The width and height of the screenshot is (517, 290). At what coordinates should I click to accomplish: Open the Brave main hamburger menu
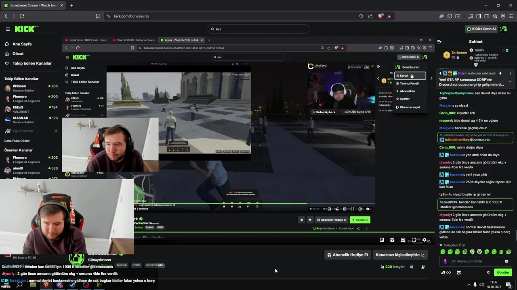[511, 16]
